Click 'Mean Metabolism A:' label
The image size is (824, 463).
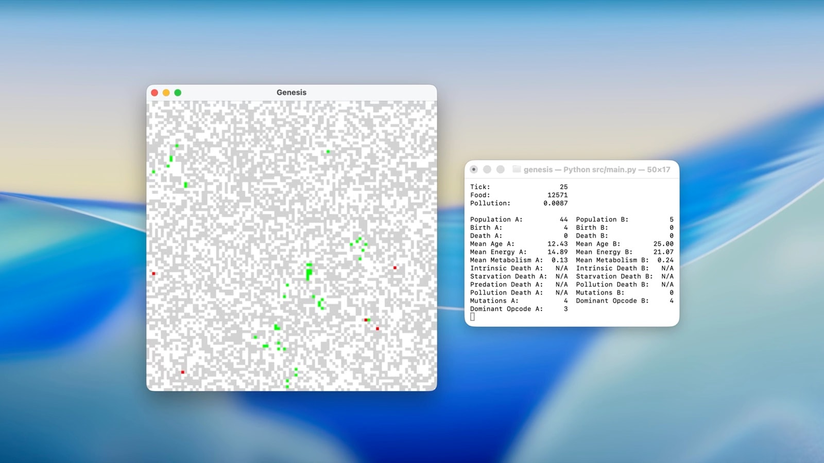pyautogui.click(x=506, y=260)
